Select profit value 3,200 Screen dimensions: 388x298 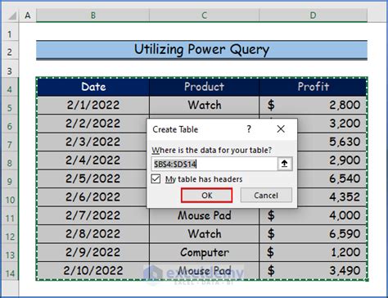(x=332, y=124)
